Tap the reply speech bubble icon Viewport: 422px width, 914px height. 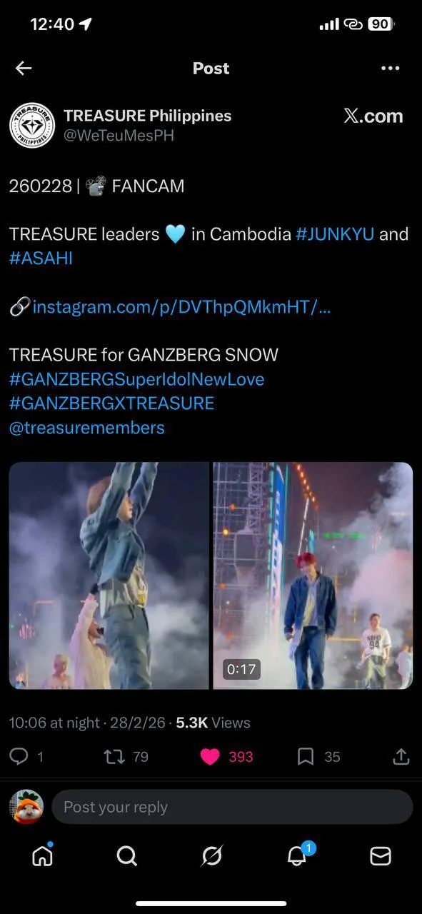[x=19, y=756]
